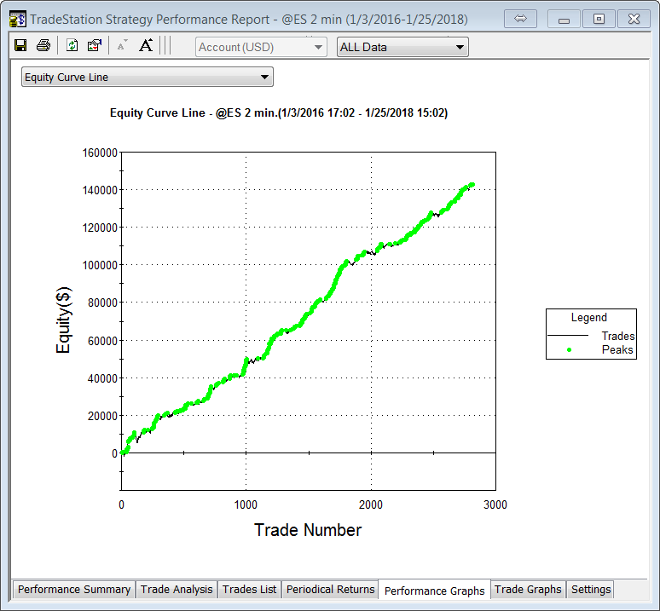Select the Trades List tab

pos(249,590)
